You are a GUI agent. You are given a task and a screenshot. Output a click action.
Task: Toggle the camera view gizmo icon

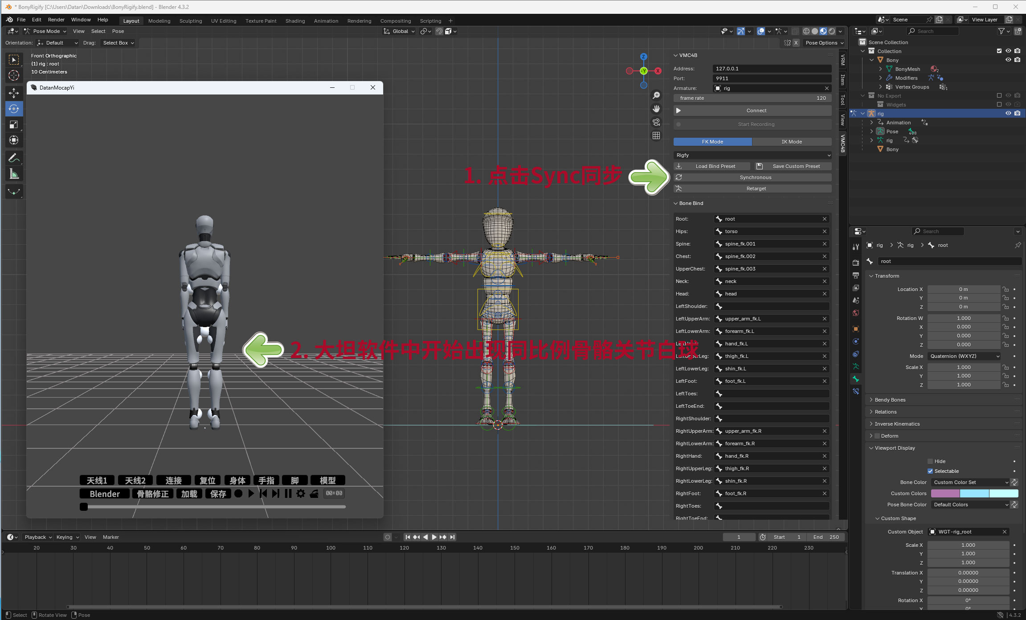[x=656, y=122]
